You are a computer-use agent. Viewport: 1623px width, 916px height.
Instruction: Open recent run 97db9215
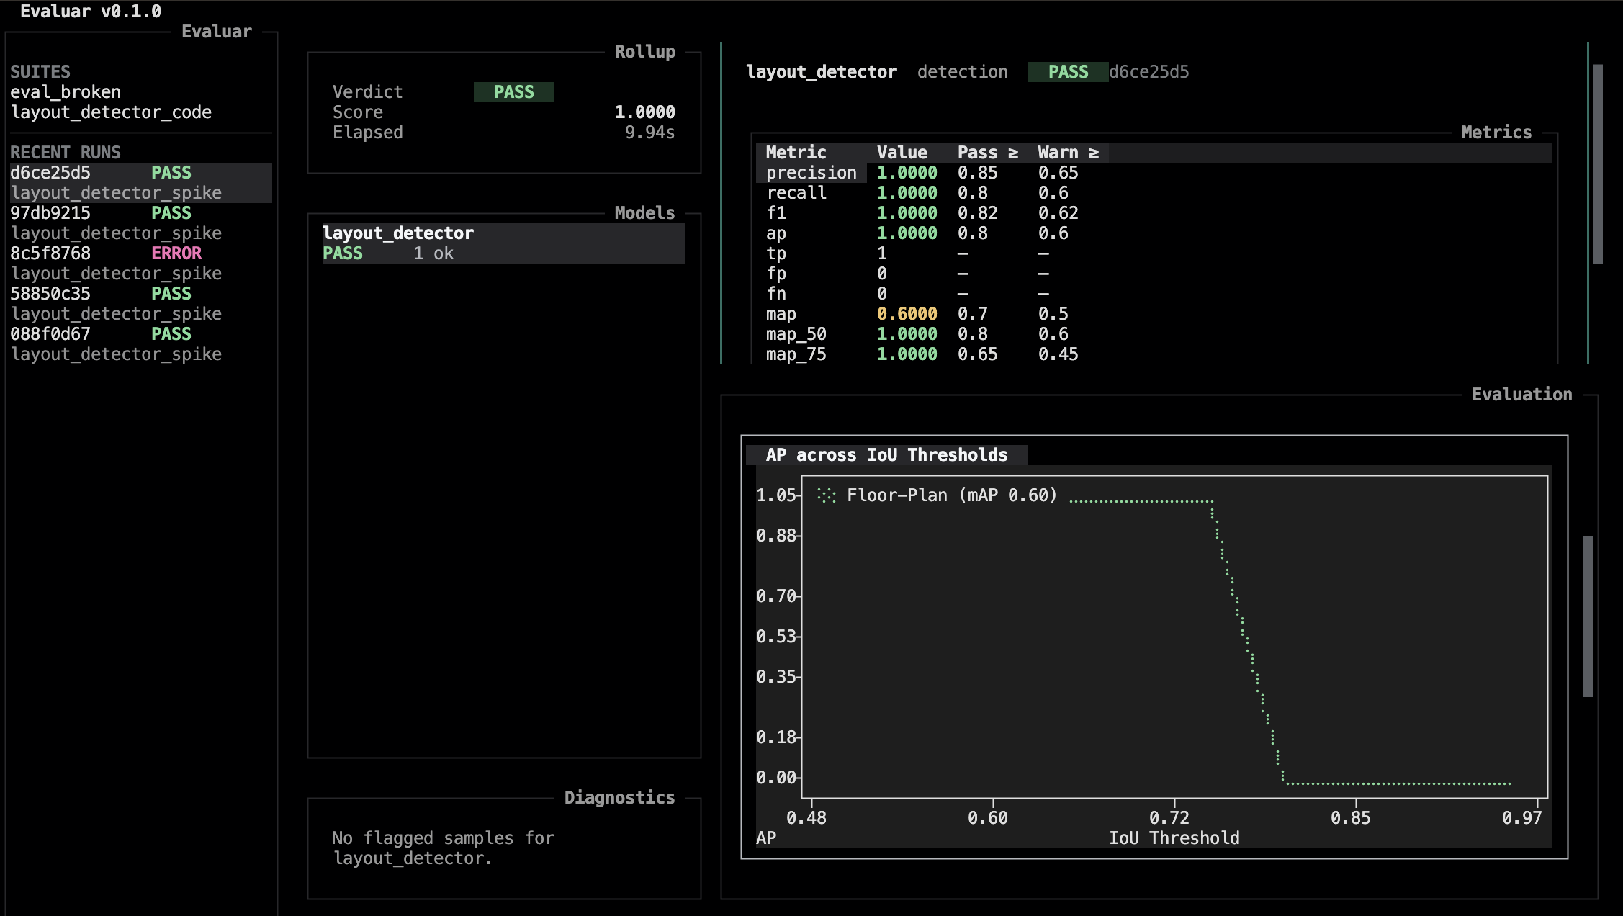141,223
